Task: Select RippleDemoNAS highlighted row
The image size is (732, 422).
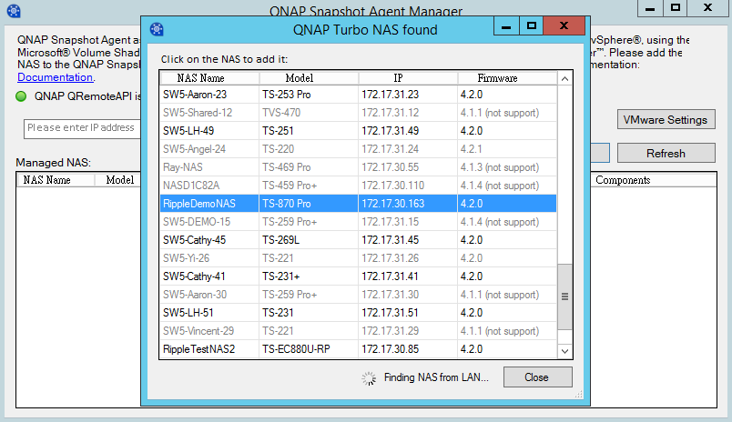Action: (x=358, y=204)
